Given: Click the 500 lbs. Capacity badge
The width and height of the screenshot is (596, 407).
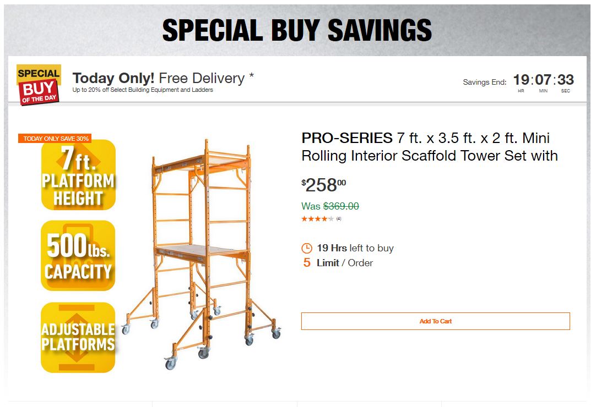Looking at the screenshot, I should (78, 256).
